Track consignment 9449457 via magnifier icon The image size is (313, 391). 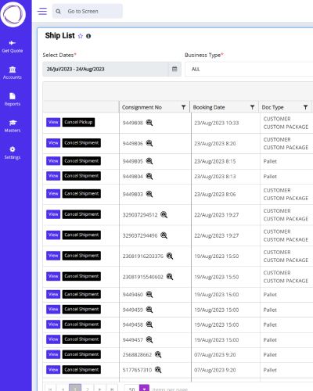click(149, 339)
